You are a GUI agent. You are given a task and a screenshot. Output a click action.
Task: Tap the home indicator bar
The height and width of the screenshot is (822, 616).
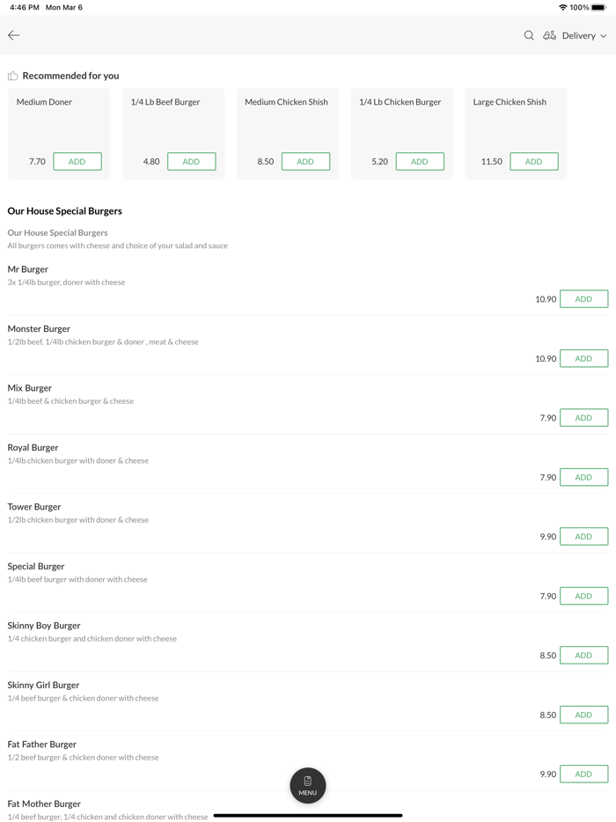click(x=308, y=816)
